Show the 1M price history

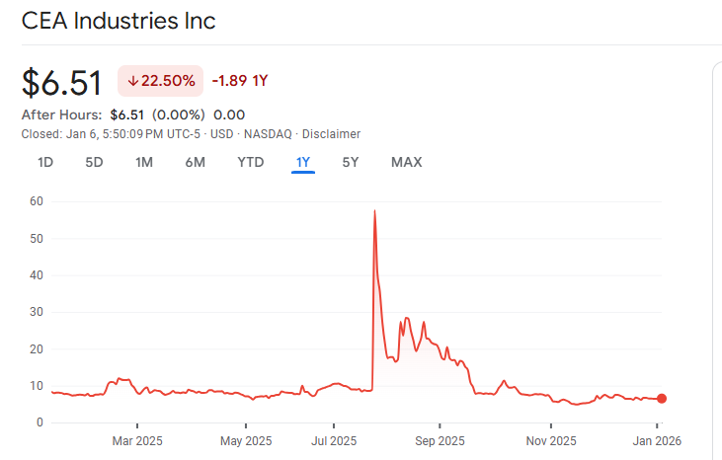[x=144, y=162]
